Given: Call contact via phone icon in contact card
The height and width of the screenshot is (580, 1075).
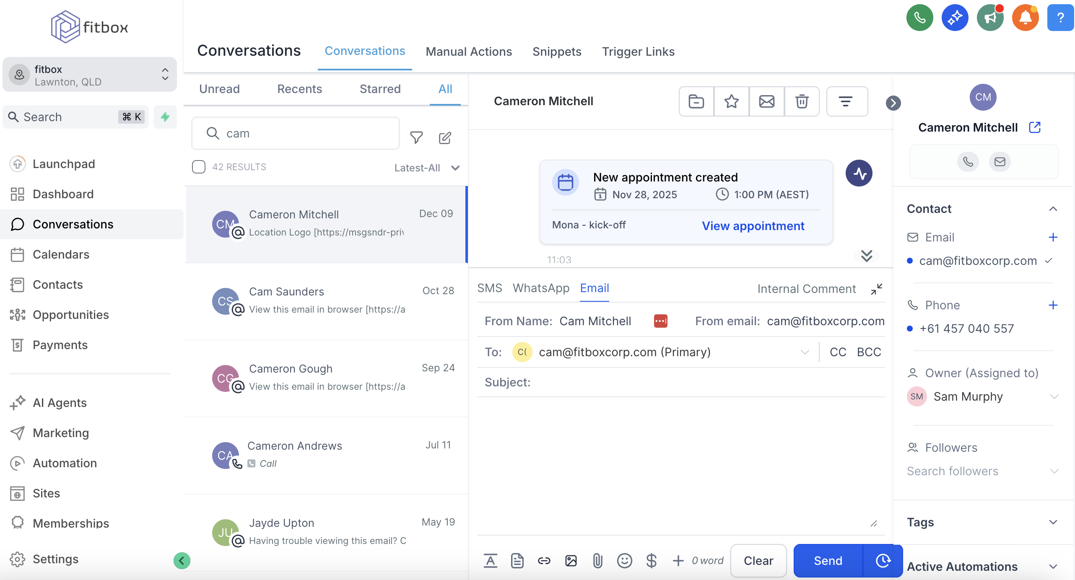Looking at the screenshot, I should (968, 161).
